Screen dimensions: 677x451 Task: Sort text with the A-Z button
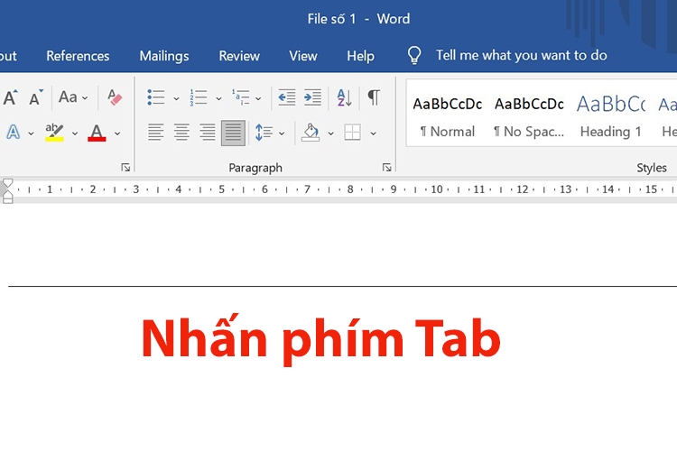pyautogui.click(x=344, y=97)
